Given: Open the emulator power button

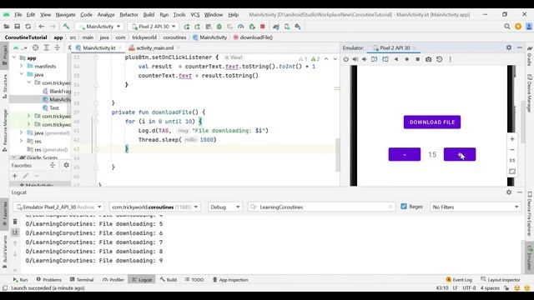Looking at the screenshot, I should coord(346,59).
